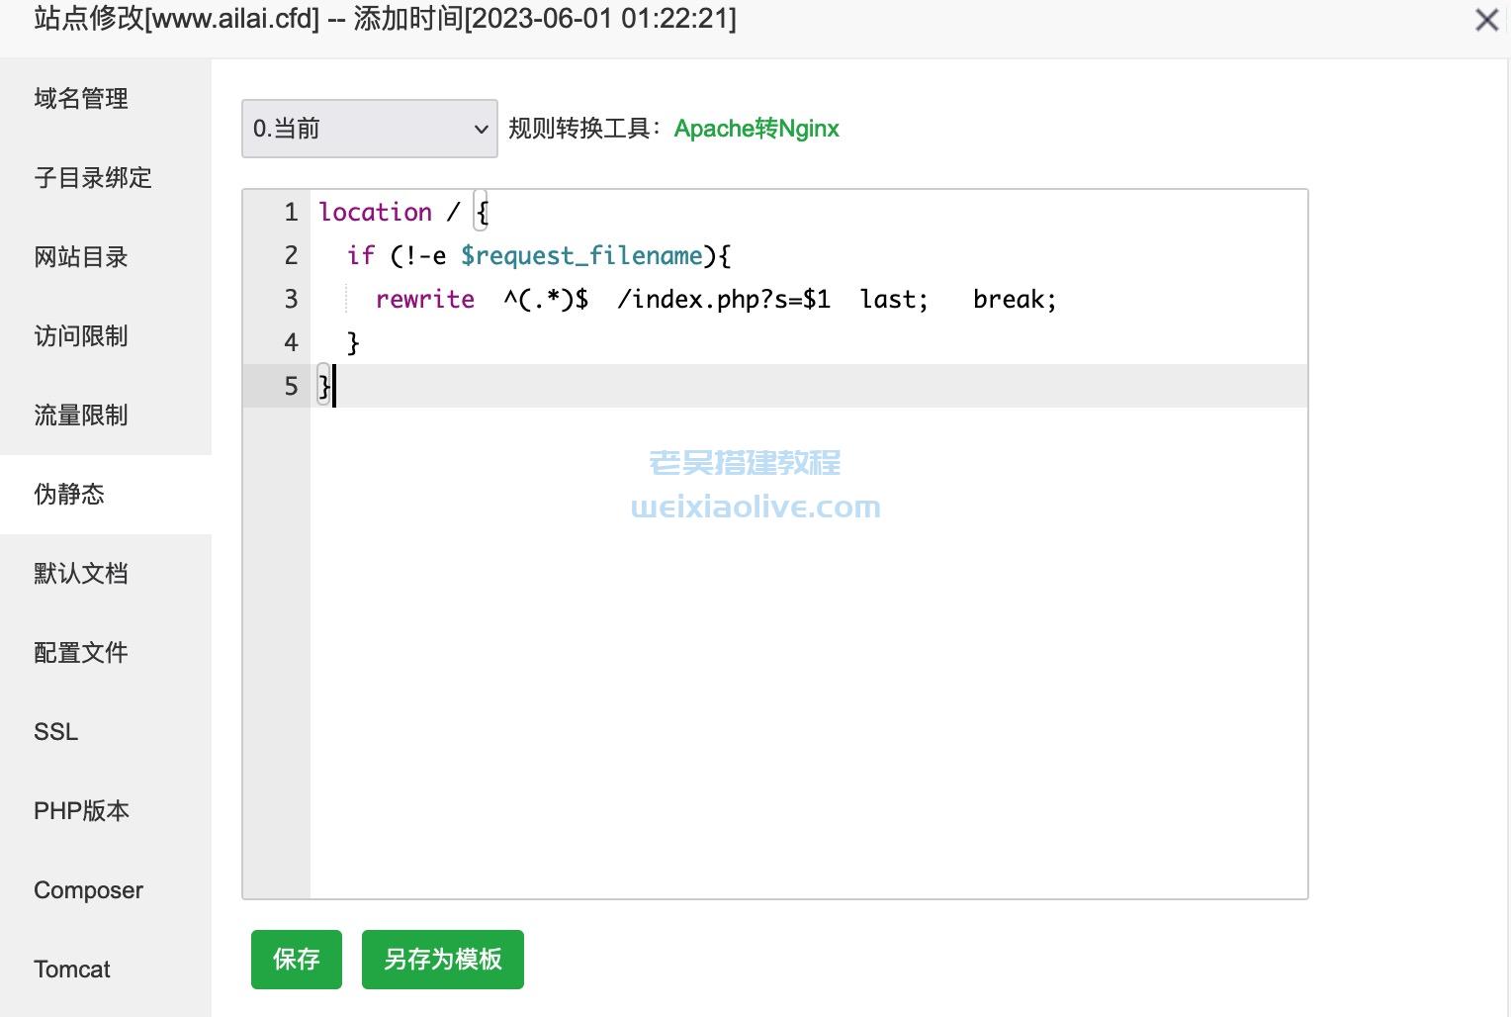The width and height of the screenshot is (1511, 1017).
Task: Select the PHP版本 tab
Action: tap(81, 811)
